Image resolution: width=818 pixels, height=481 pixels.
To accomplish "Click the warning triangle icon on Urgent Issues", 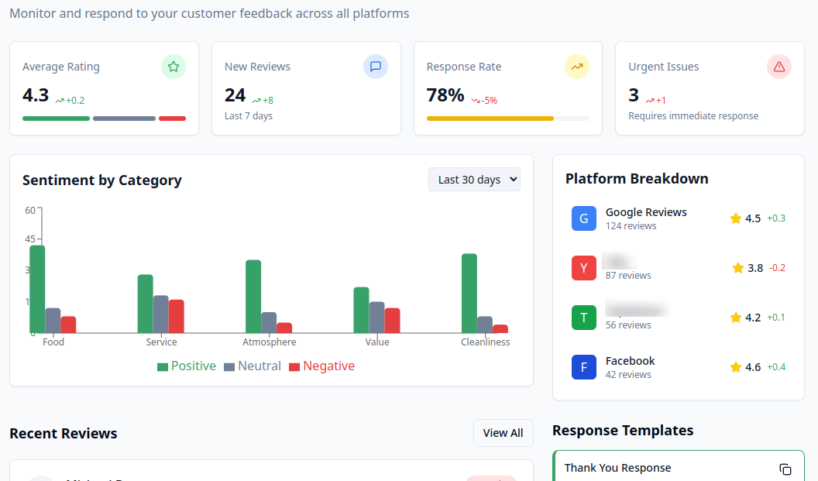I will 779,67.
